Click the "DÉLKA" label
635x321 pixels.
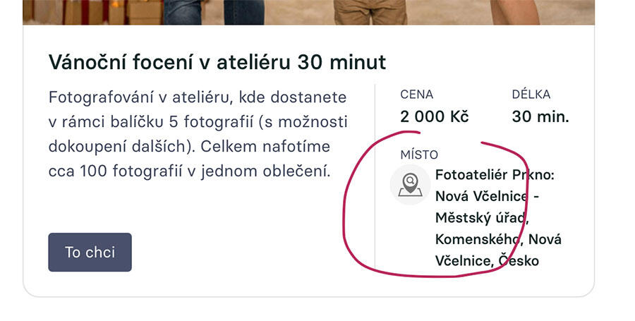click(531, 95)
